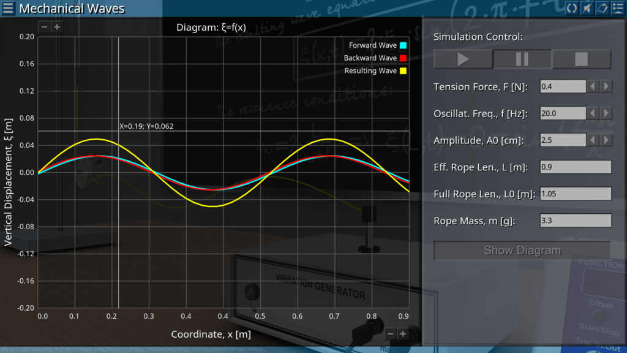The width and height of the screenshot is (627, 353).
Task: Zoom out vertical axis with top-left minus
Action: pos(44,27)
